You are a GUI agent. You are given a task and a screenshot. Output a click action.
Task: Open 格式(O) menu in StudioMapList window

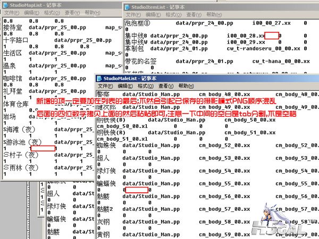point(52,13)
